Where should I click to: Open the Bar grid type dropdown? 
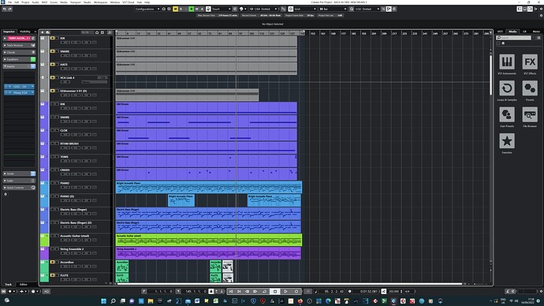333,9
